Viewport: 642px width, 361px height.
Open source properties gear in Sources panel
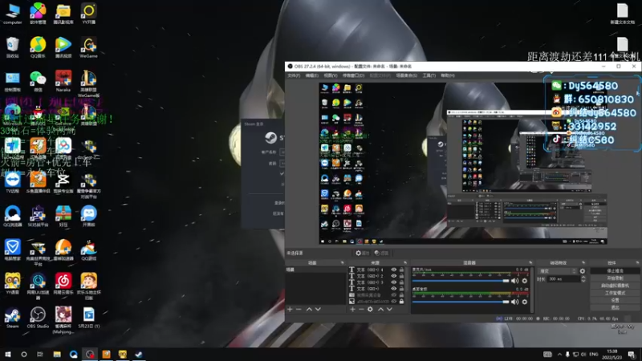tap(370, 310)
